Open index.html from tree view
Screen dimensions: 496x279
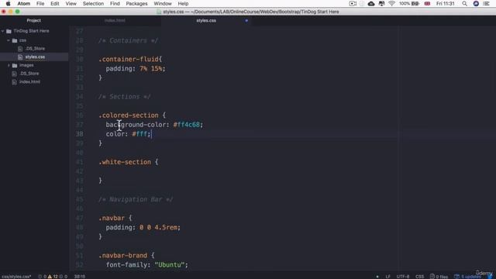tap(29, 81)
